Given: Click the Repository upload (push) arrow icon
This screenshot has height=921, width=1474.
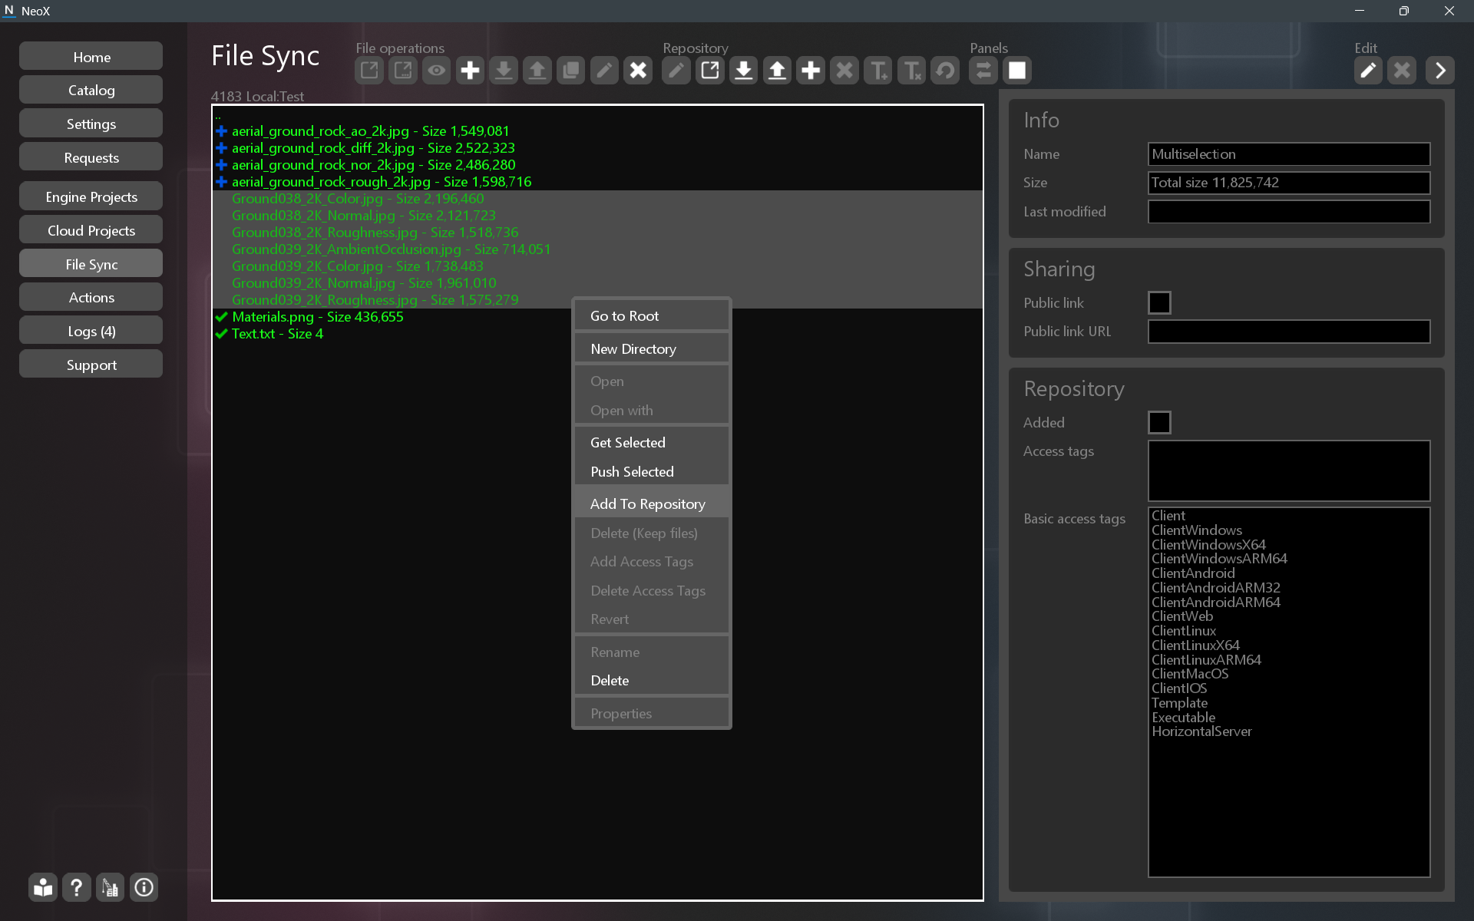Looking at the screenshot, I should click(777, 71).
